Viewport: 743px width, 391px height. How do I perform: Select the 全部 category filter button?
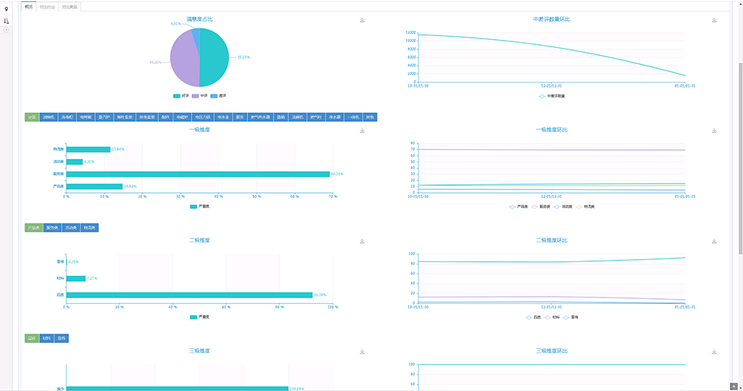click(x=32, y=117)
